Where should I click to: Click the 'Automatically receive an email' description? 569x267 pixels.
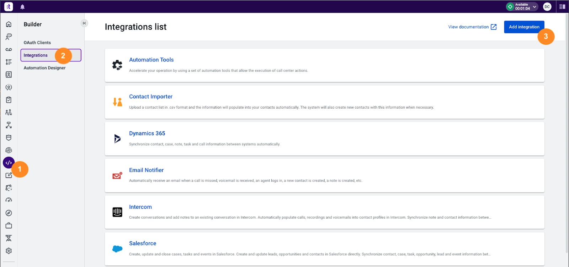coord(245,181)
